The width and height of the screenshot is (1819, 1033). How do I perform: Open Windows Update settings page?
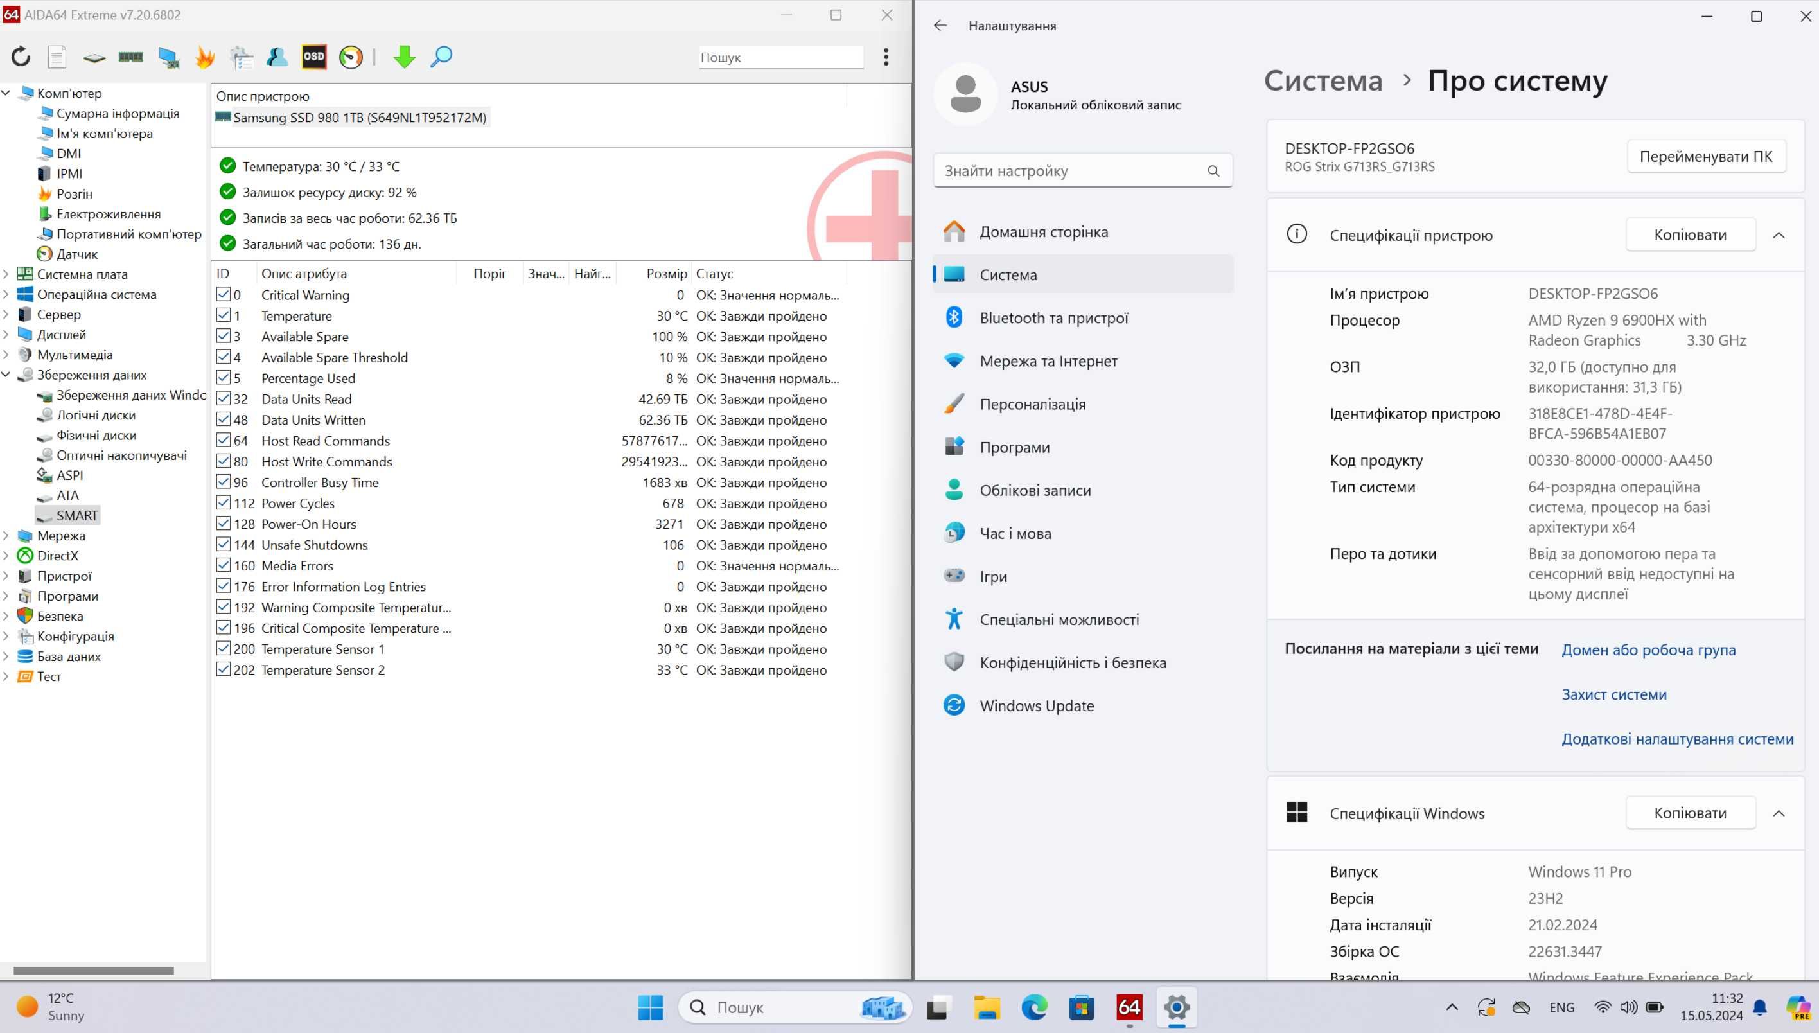click(x=1083, y=705)
